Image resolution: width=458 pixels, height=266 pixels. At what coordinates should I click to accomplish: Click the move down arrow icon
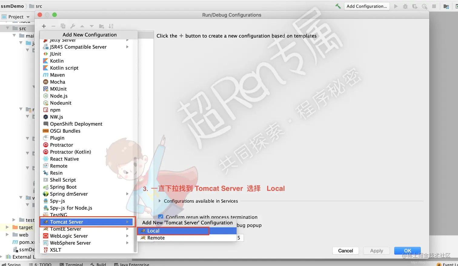coord(92,26)
